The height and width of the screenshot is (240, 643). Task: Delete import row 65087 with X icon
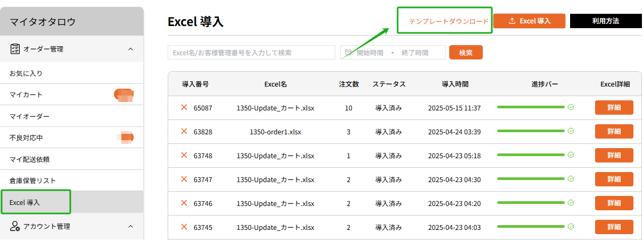(184, 107)
